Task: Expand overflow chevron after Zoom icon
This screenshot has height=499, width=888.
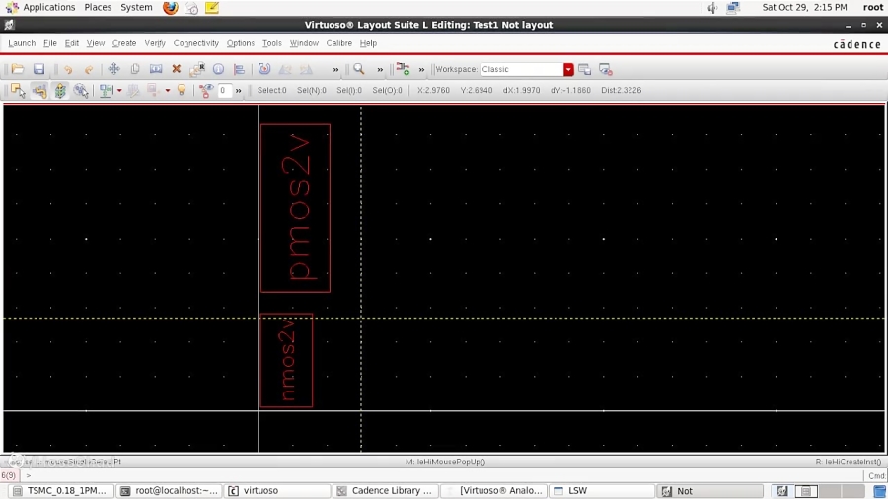Action: 380,70
